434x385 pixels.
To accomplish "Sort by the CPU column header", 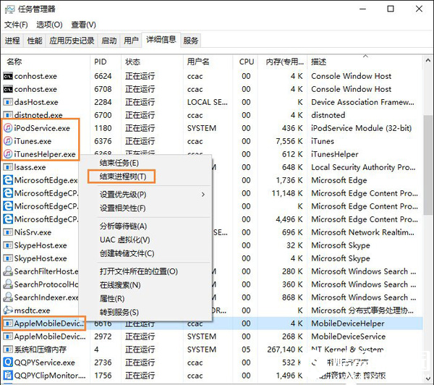I will (245, 62).
